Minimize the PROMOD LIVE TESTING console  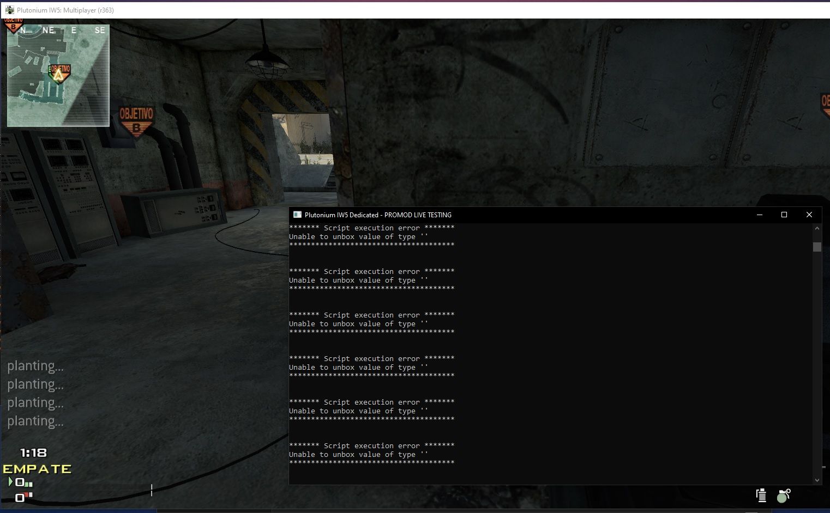click(759, 215)
